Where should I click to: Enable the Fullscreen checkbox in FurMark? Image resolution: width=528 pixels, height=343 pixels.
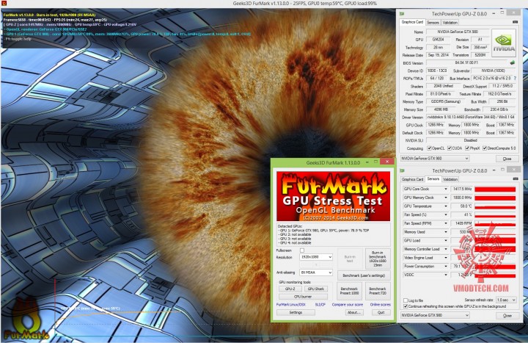tap(302, 250)
